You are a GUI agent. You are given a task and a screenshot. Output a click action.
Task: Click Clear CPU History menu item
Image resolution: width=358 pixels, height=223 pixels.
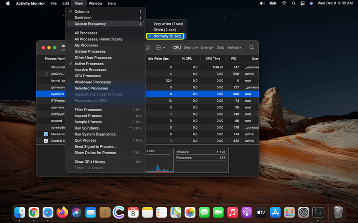tap(90, 162)
